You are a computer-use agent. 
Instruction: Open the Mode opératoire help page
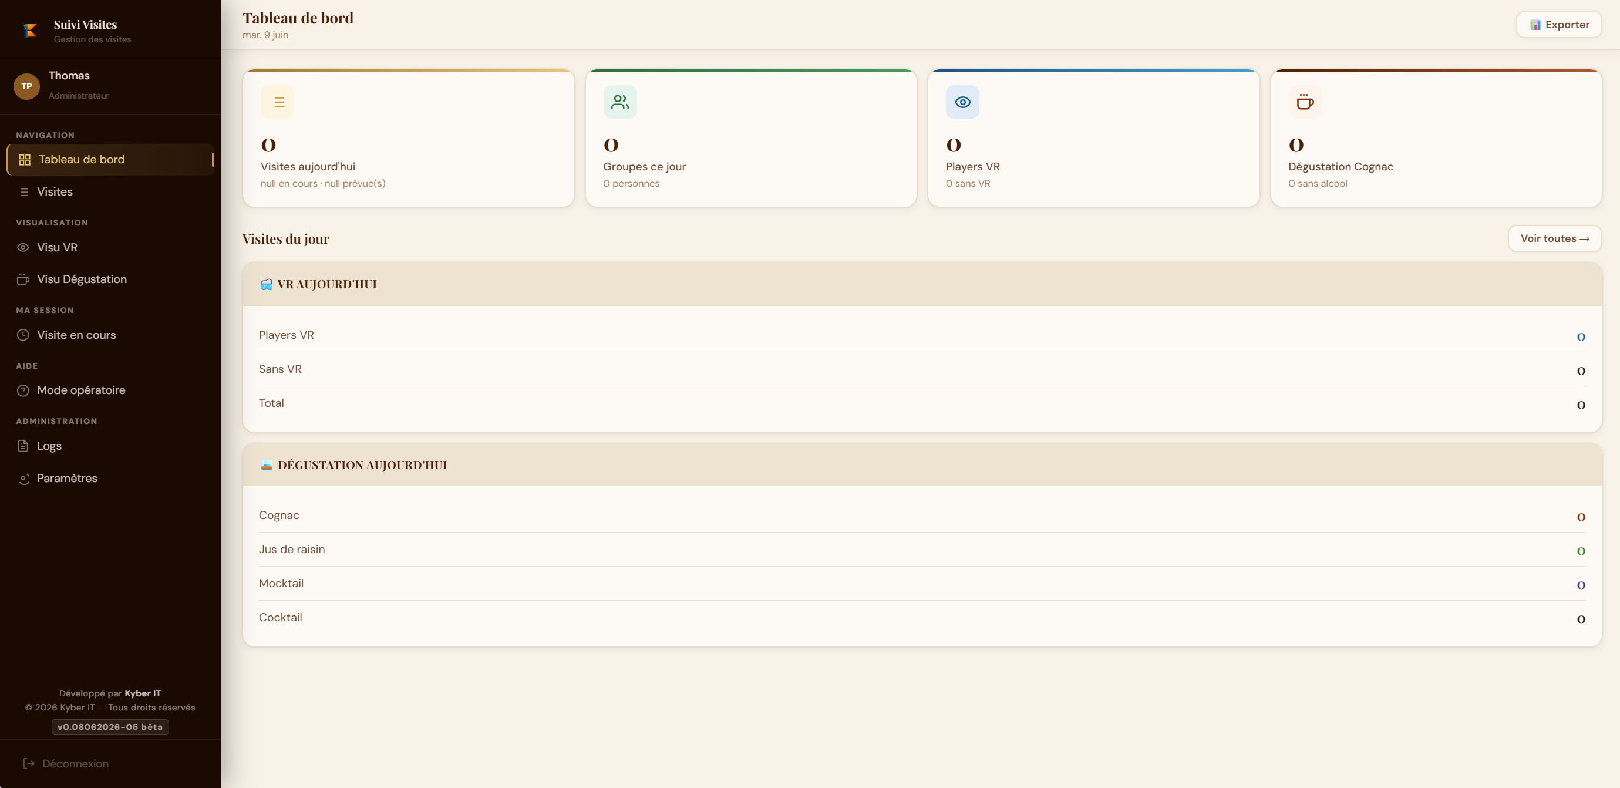[x=111, y=390]
